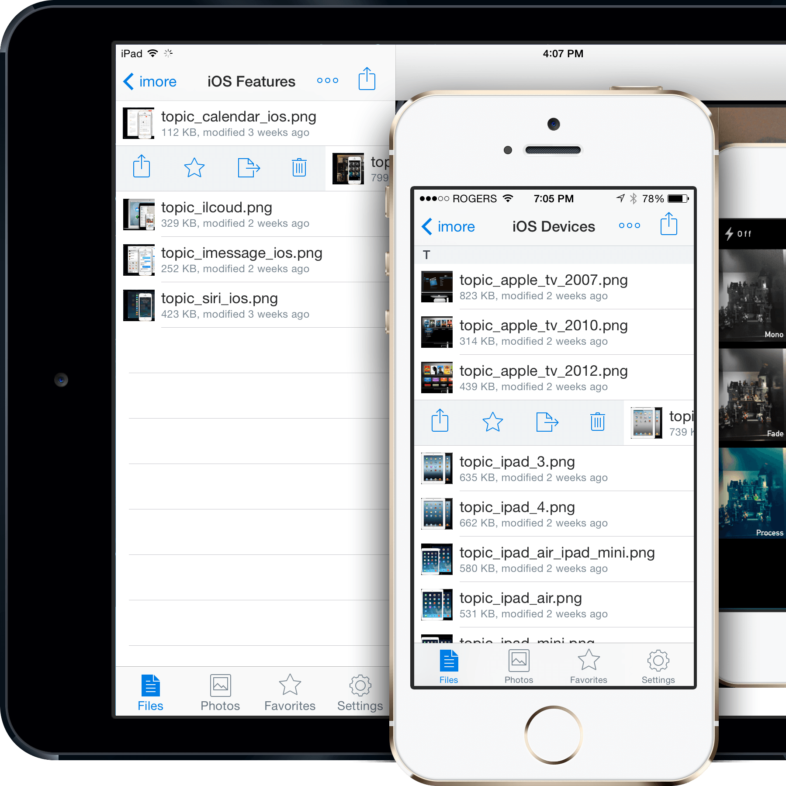Move the swiped file on iPad row
The width and height of the screenshot is (786, 786).
[x=249, y=168]
